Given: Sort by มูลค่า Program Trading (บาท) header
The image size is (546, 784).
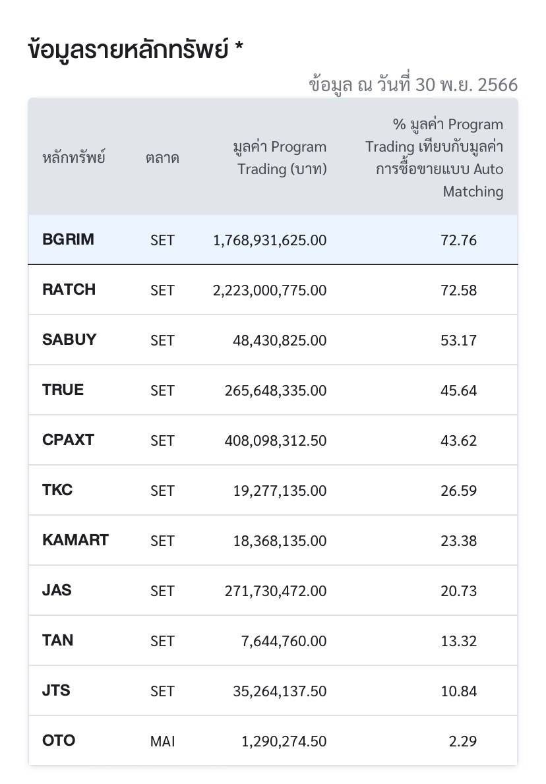Looking at the screenshot, I should coord(280,158).
